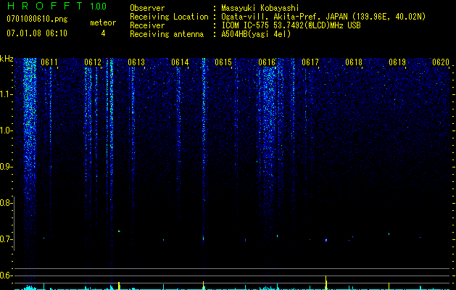This screenshot has height=290, width=456.
Task: Click the bright red-centered echo after 0617
Action: [326, 240]
